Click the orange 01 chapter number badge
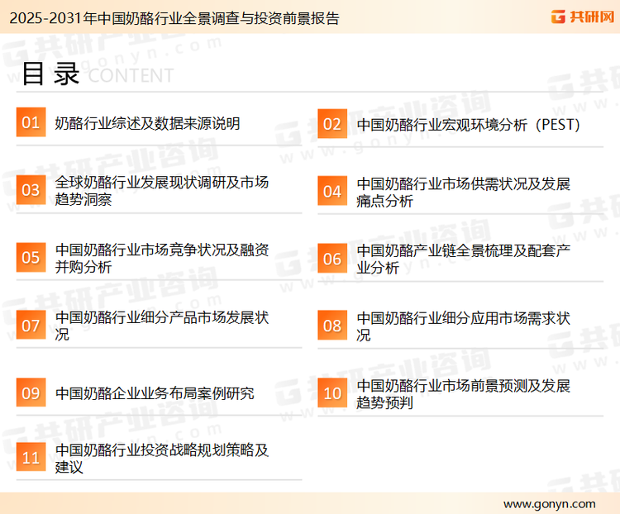 coord(31,123)
